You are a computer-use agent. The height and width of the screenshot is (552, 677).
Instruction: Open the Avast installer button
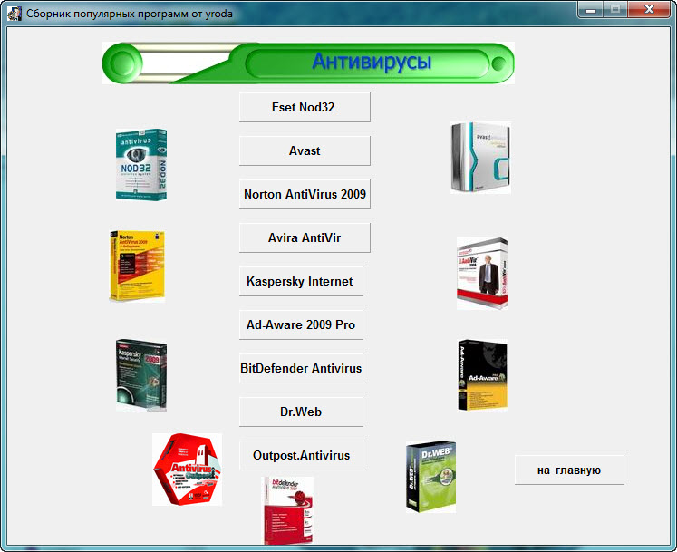point(305,150)
